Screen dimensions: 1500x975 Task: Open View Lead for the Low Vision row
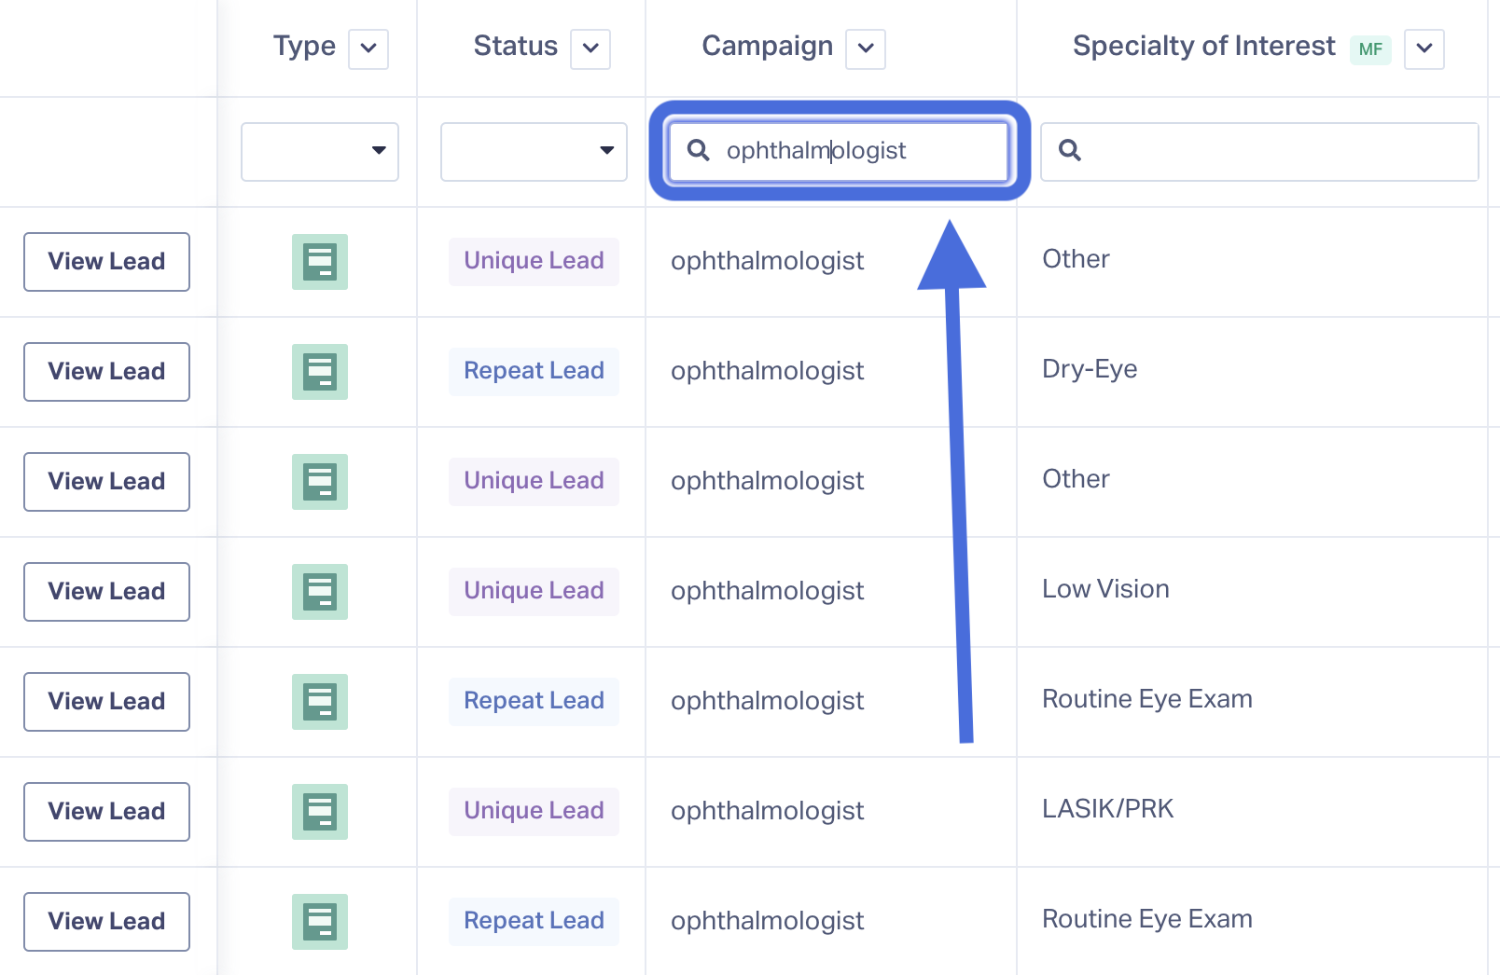(x=106, y=592)
